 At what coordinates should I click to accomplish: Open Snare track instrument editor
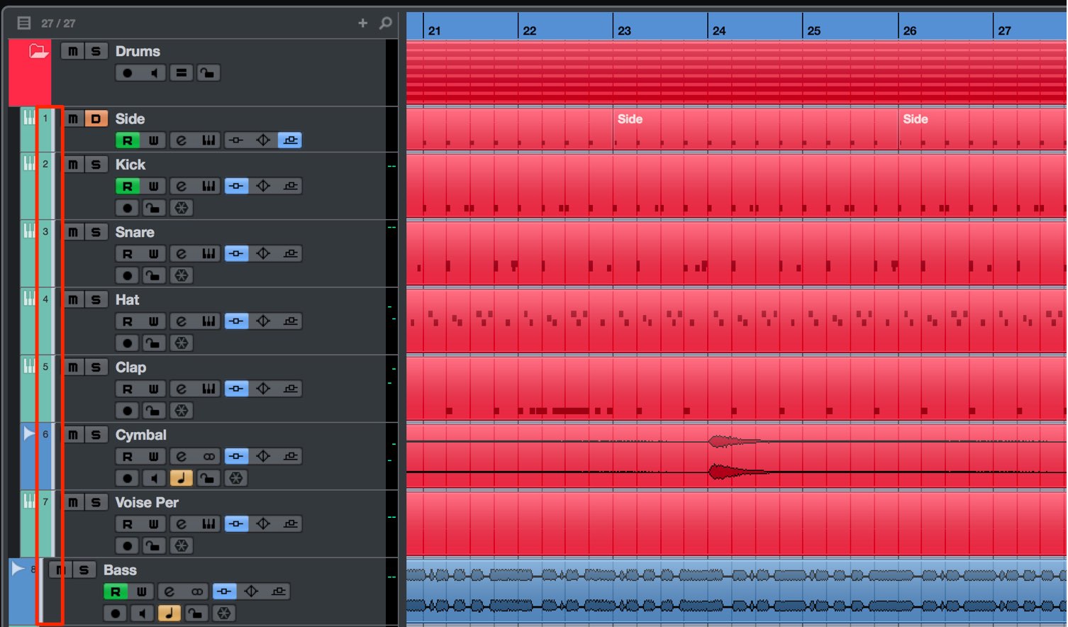pos(208,254)
